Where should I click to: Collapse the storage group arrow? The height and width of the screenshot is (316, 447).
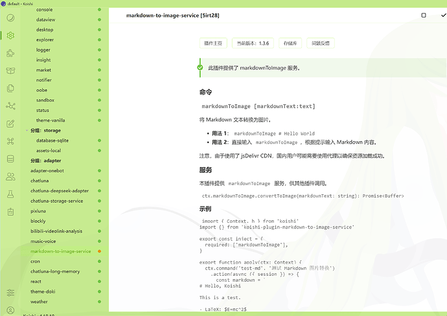tap(27, 131)
